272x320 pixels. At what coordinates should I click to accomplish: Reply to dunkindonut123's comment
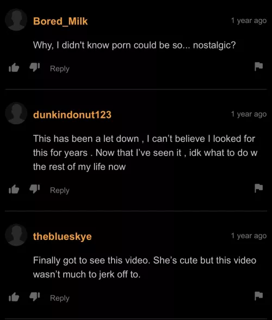[60, 190]
